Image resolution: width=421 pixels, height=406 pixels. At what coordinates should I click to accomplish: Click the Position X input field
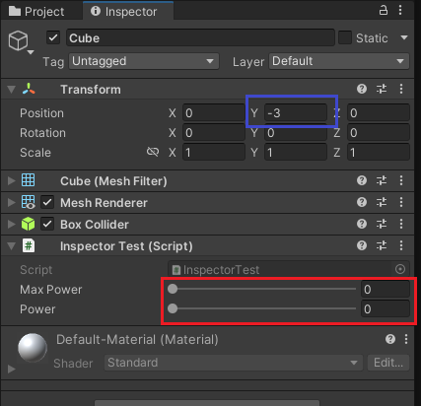(x=214, y=113)
